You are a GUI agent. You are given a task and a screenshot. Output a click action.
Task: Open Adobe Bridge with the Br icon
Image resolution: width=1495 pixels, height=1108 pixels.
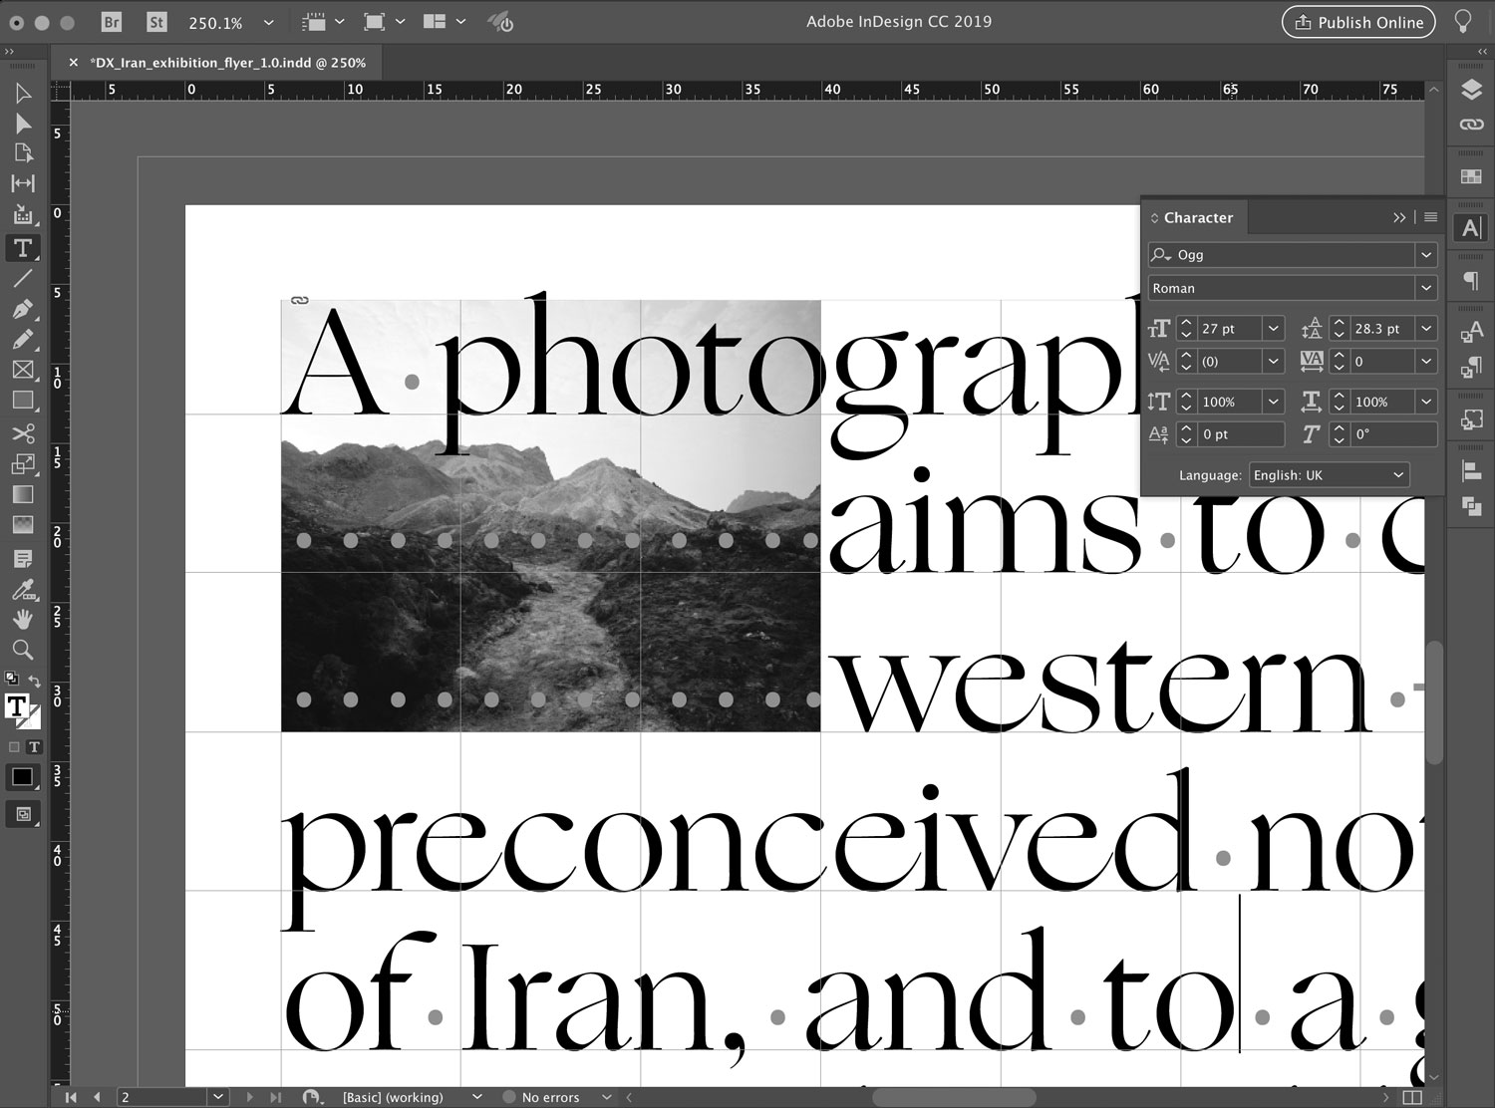point(112,22)
